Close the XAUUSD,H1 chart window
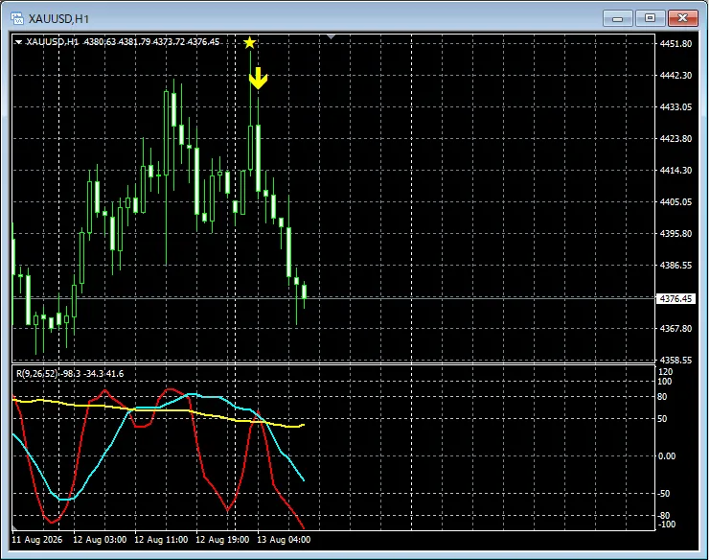 point(683,18)
